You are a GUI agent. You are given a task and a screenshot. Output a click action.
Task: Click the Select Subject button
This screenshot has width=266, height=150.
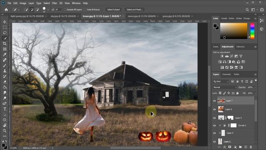113,10
